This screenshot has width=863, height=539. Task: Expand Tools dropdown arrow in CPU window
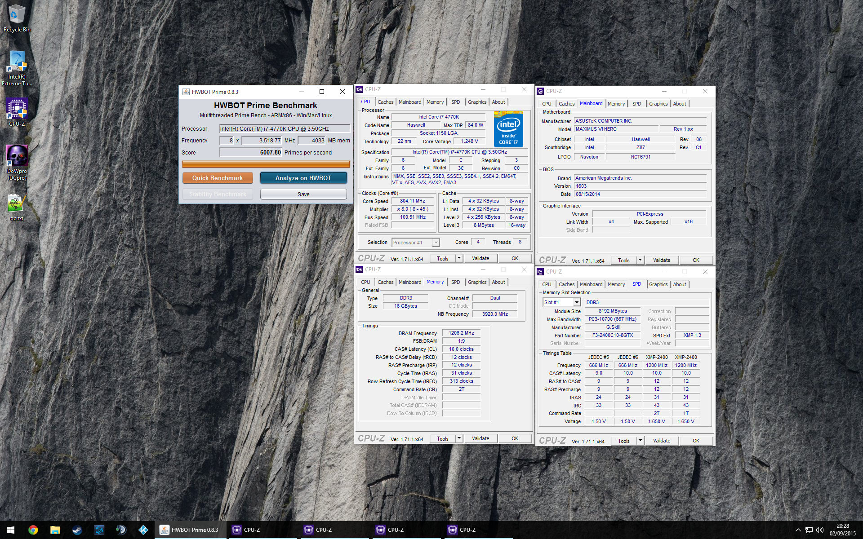459,258
